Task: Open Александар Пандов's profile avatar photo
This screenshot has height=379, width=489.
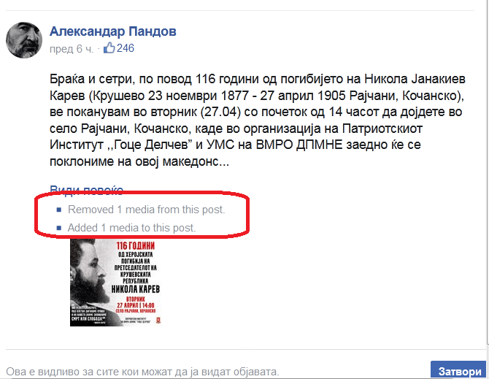Action: 24,40
